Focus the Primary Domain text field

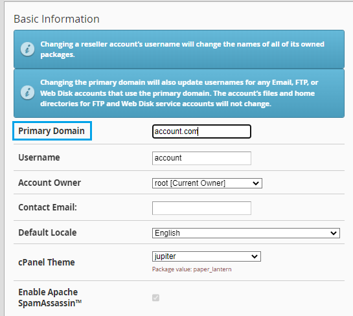201,131
